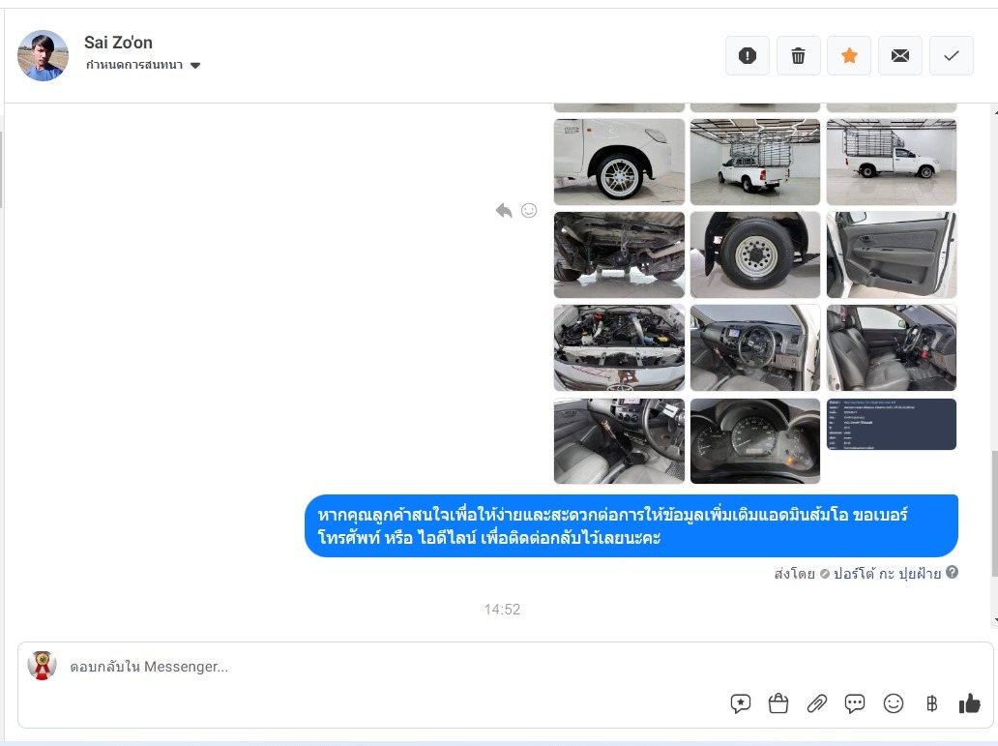Delete conversation using trash icon
The width and height of the screenshot is (998, 746).
[x=798, y=56]
